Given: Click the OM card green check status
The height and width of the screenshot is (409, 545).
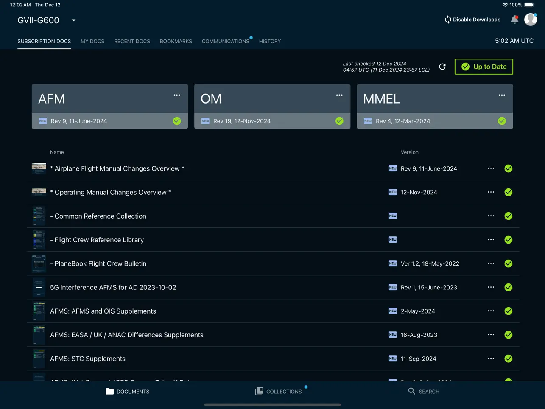Looking at the screenshot, I should [339, 121].
